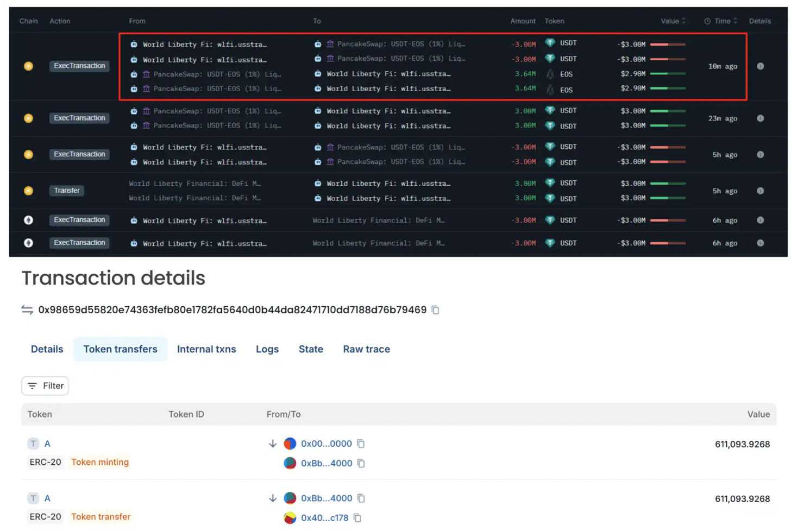This screenshot has height=531, width=791.
Task: Open 0x00...0000 address link
Action: click(327, 444)
